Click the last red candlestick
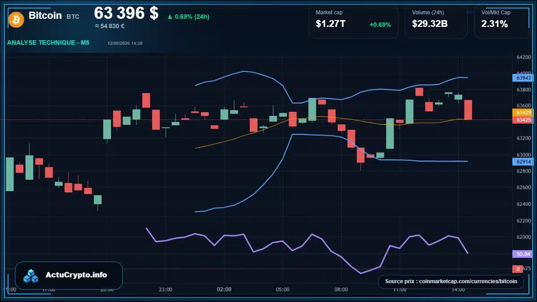Viewport: 537px width, 302px height. coord(468,110)
